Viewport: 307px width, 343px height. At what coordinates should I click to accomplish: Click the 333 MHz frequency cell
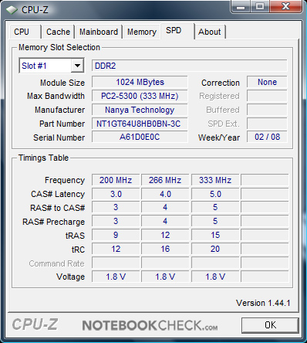(x=215, y=180)
